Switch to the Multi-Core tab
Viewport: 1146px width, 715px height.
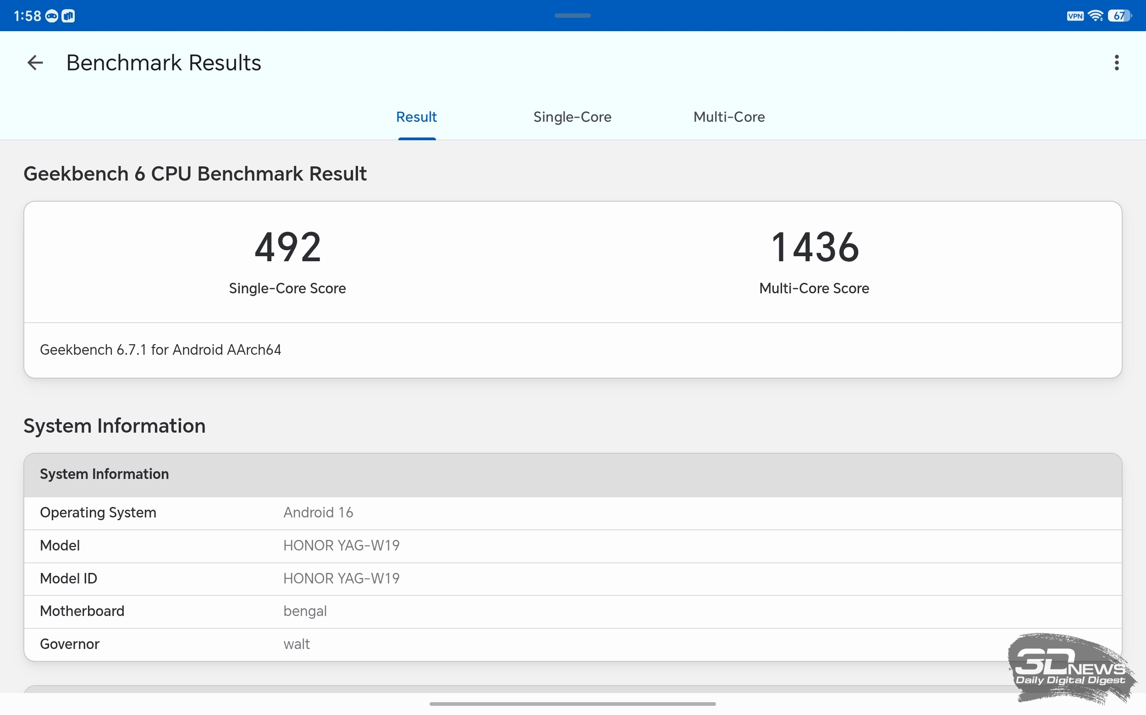[729, 117]
